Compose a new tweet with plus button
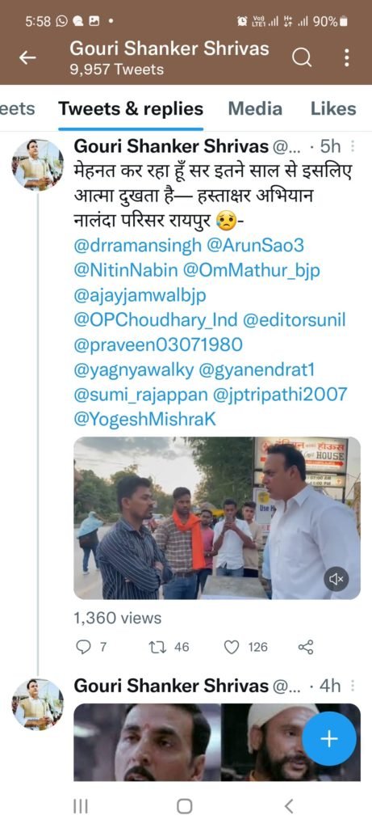The height and width of the screenshot is (828, 372). pos(328,739)
